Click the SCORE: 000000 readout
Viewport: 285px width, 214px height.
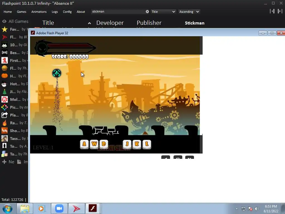[x=70, y=57]
